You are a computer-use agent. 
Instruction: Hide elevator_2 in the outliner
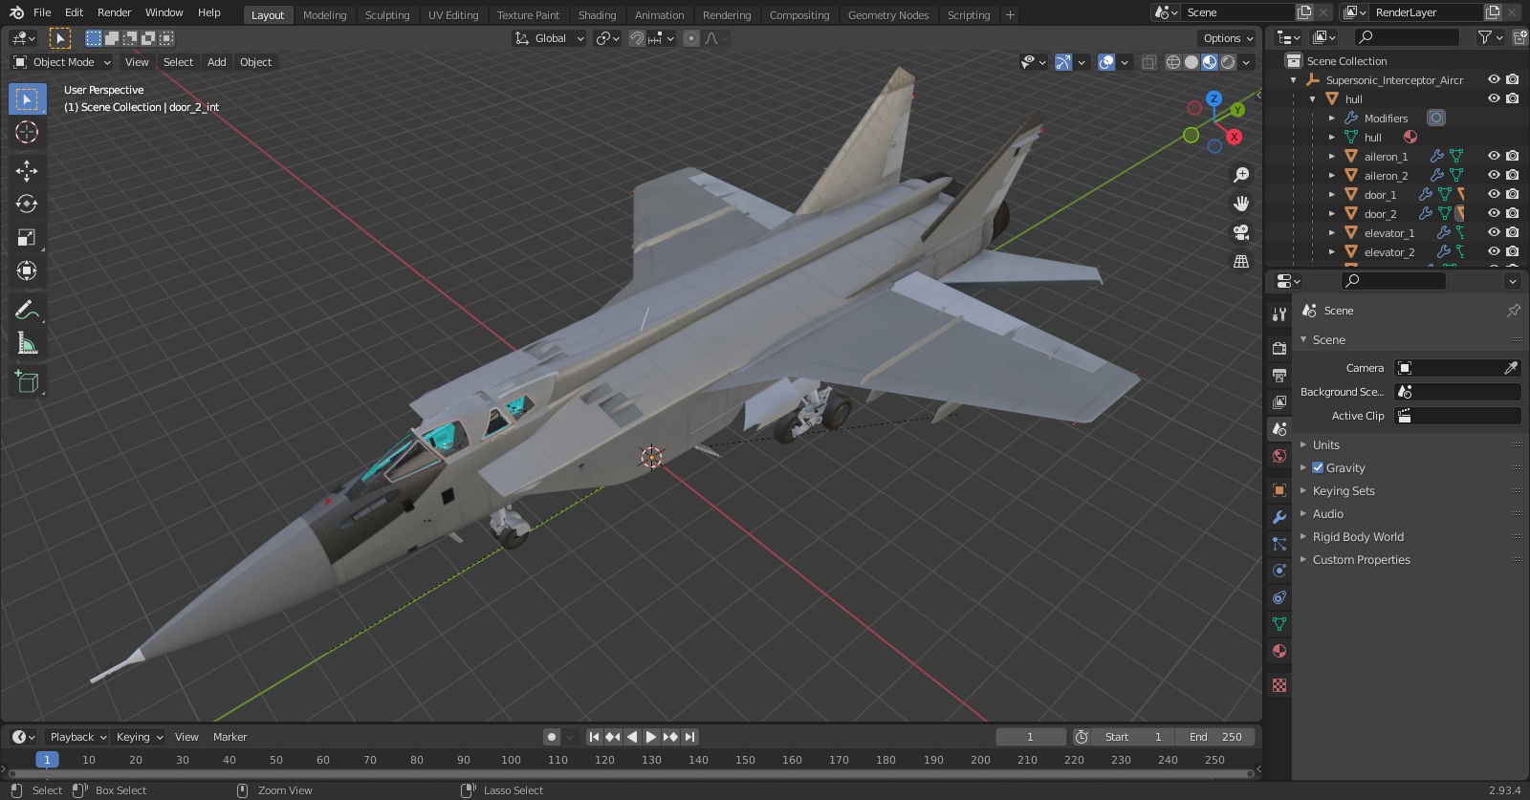[x=1494, y=251]
